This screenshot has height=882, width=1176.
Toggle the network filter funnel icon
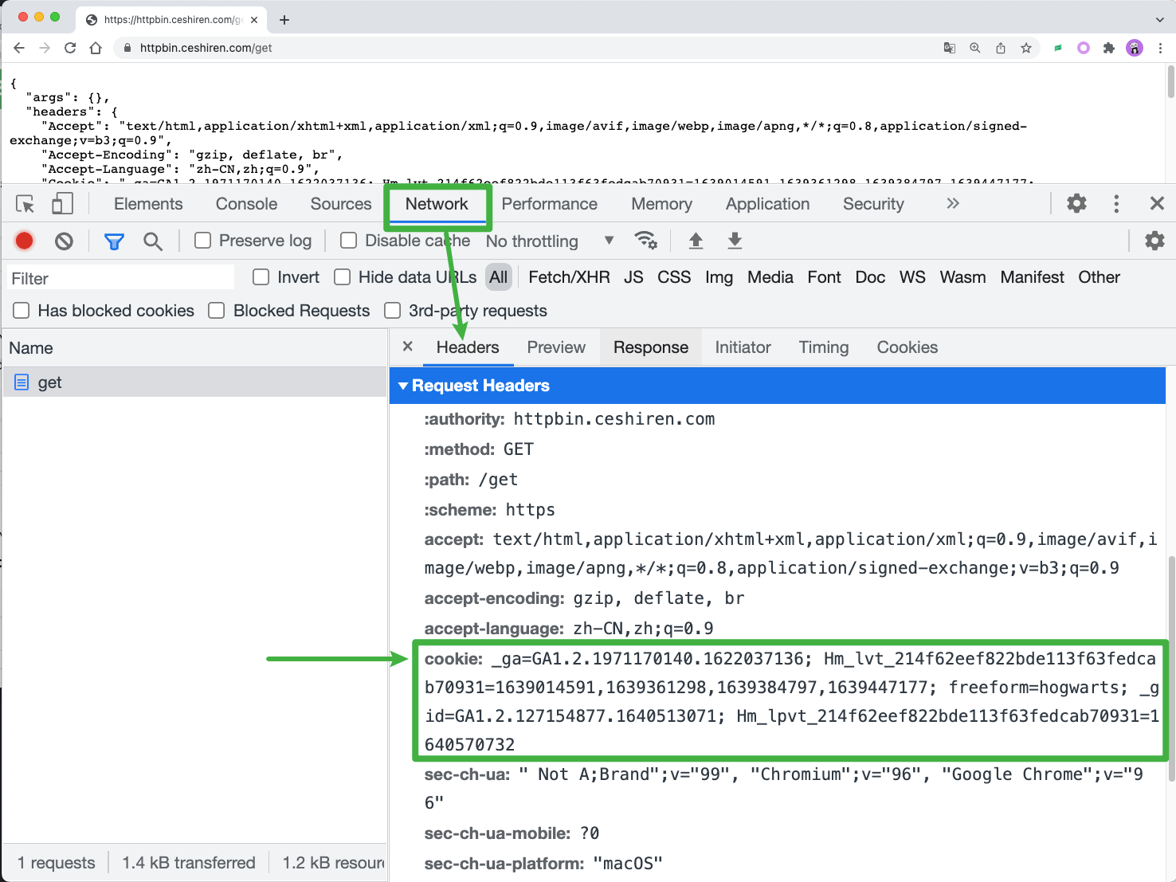(114, 241)
